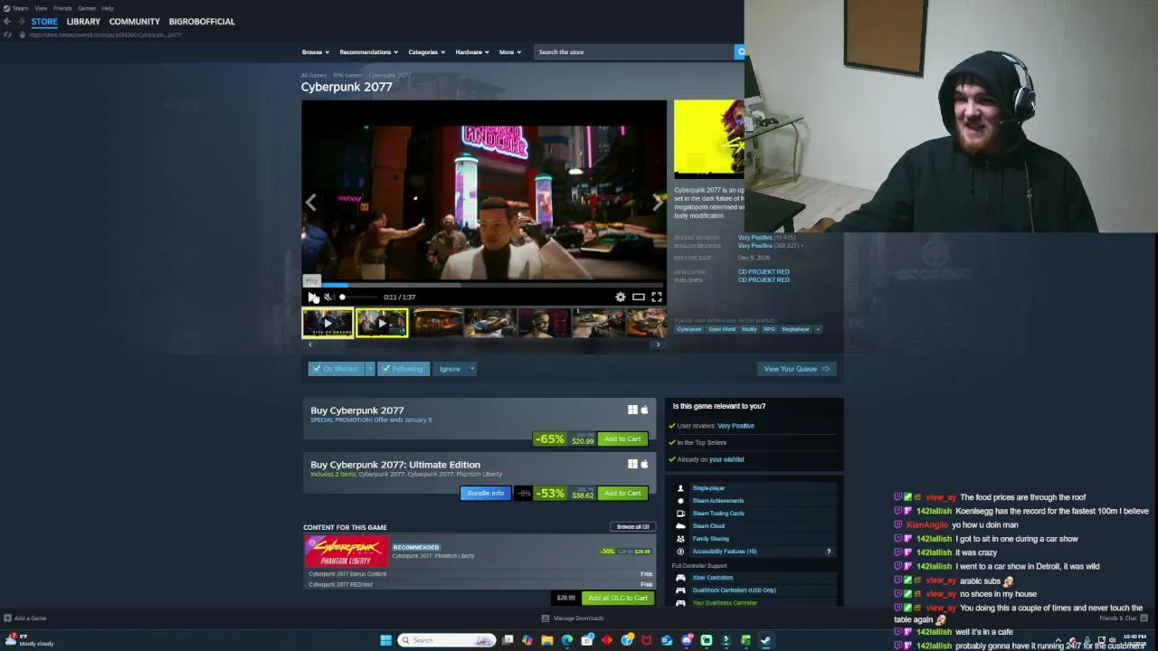Image resolution: width=1158 pixels, height=651 pixels.
Task: Open the View menu
Action: pos(41,8)
